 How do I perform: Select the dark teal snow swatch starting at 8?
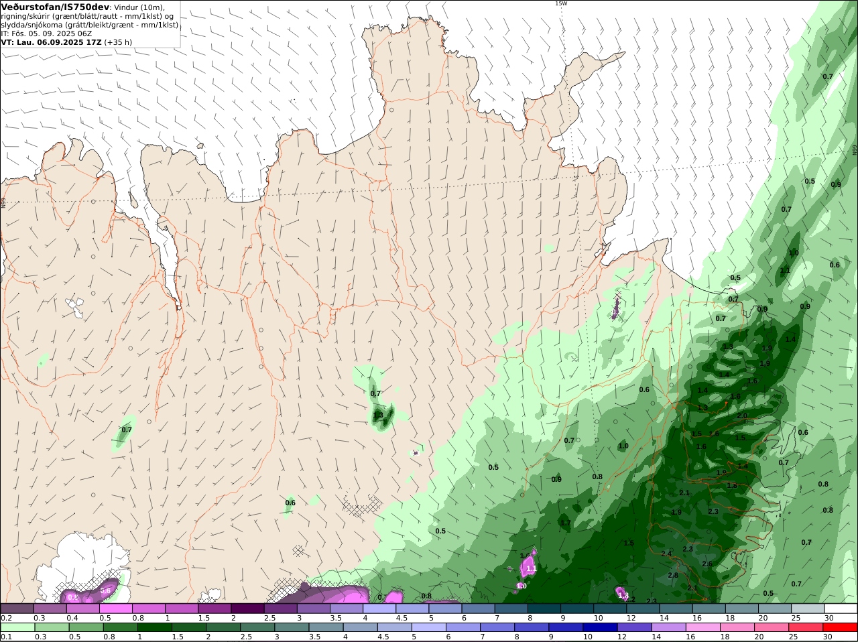544,608
